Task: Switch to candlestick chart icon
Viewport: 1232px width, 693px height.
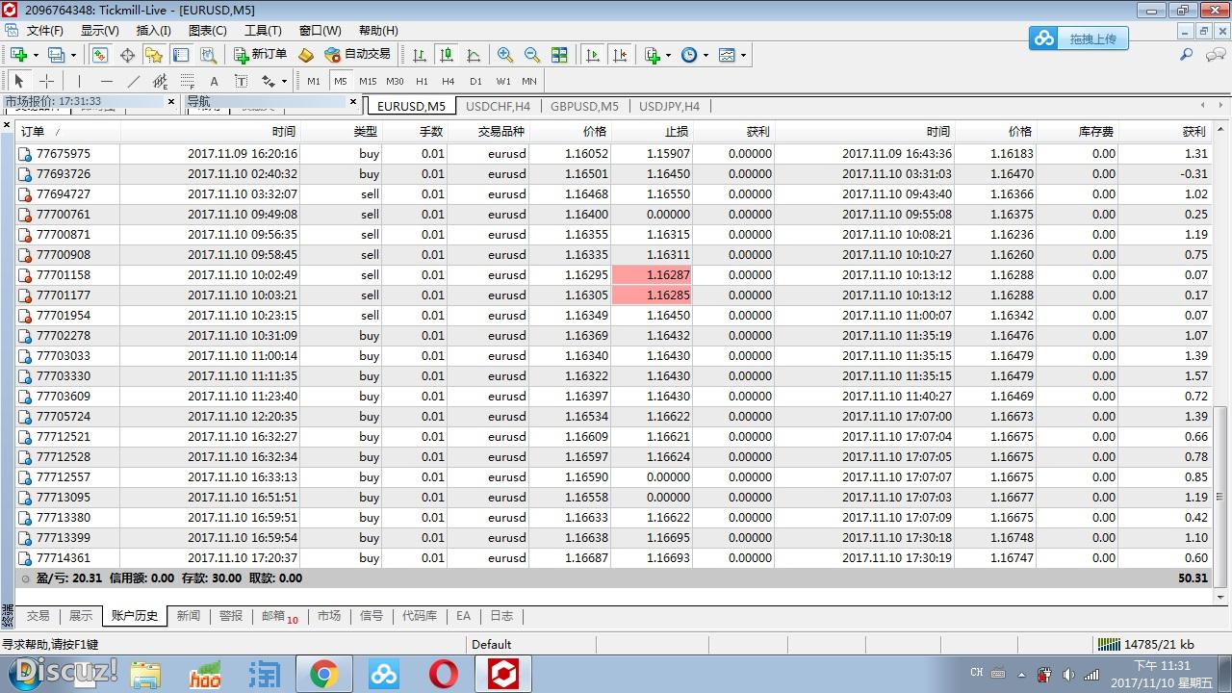Action: click(447, 55)
